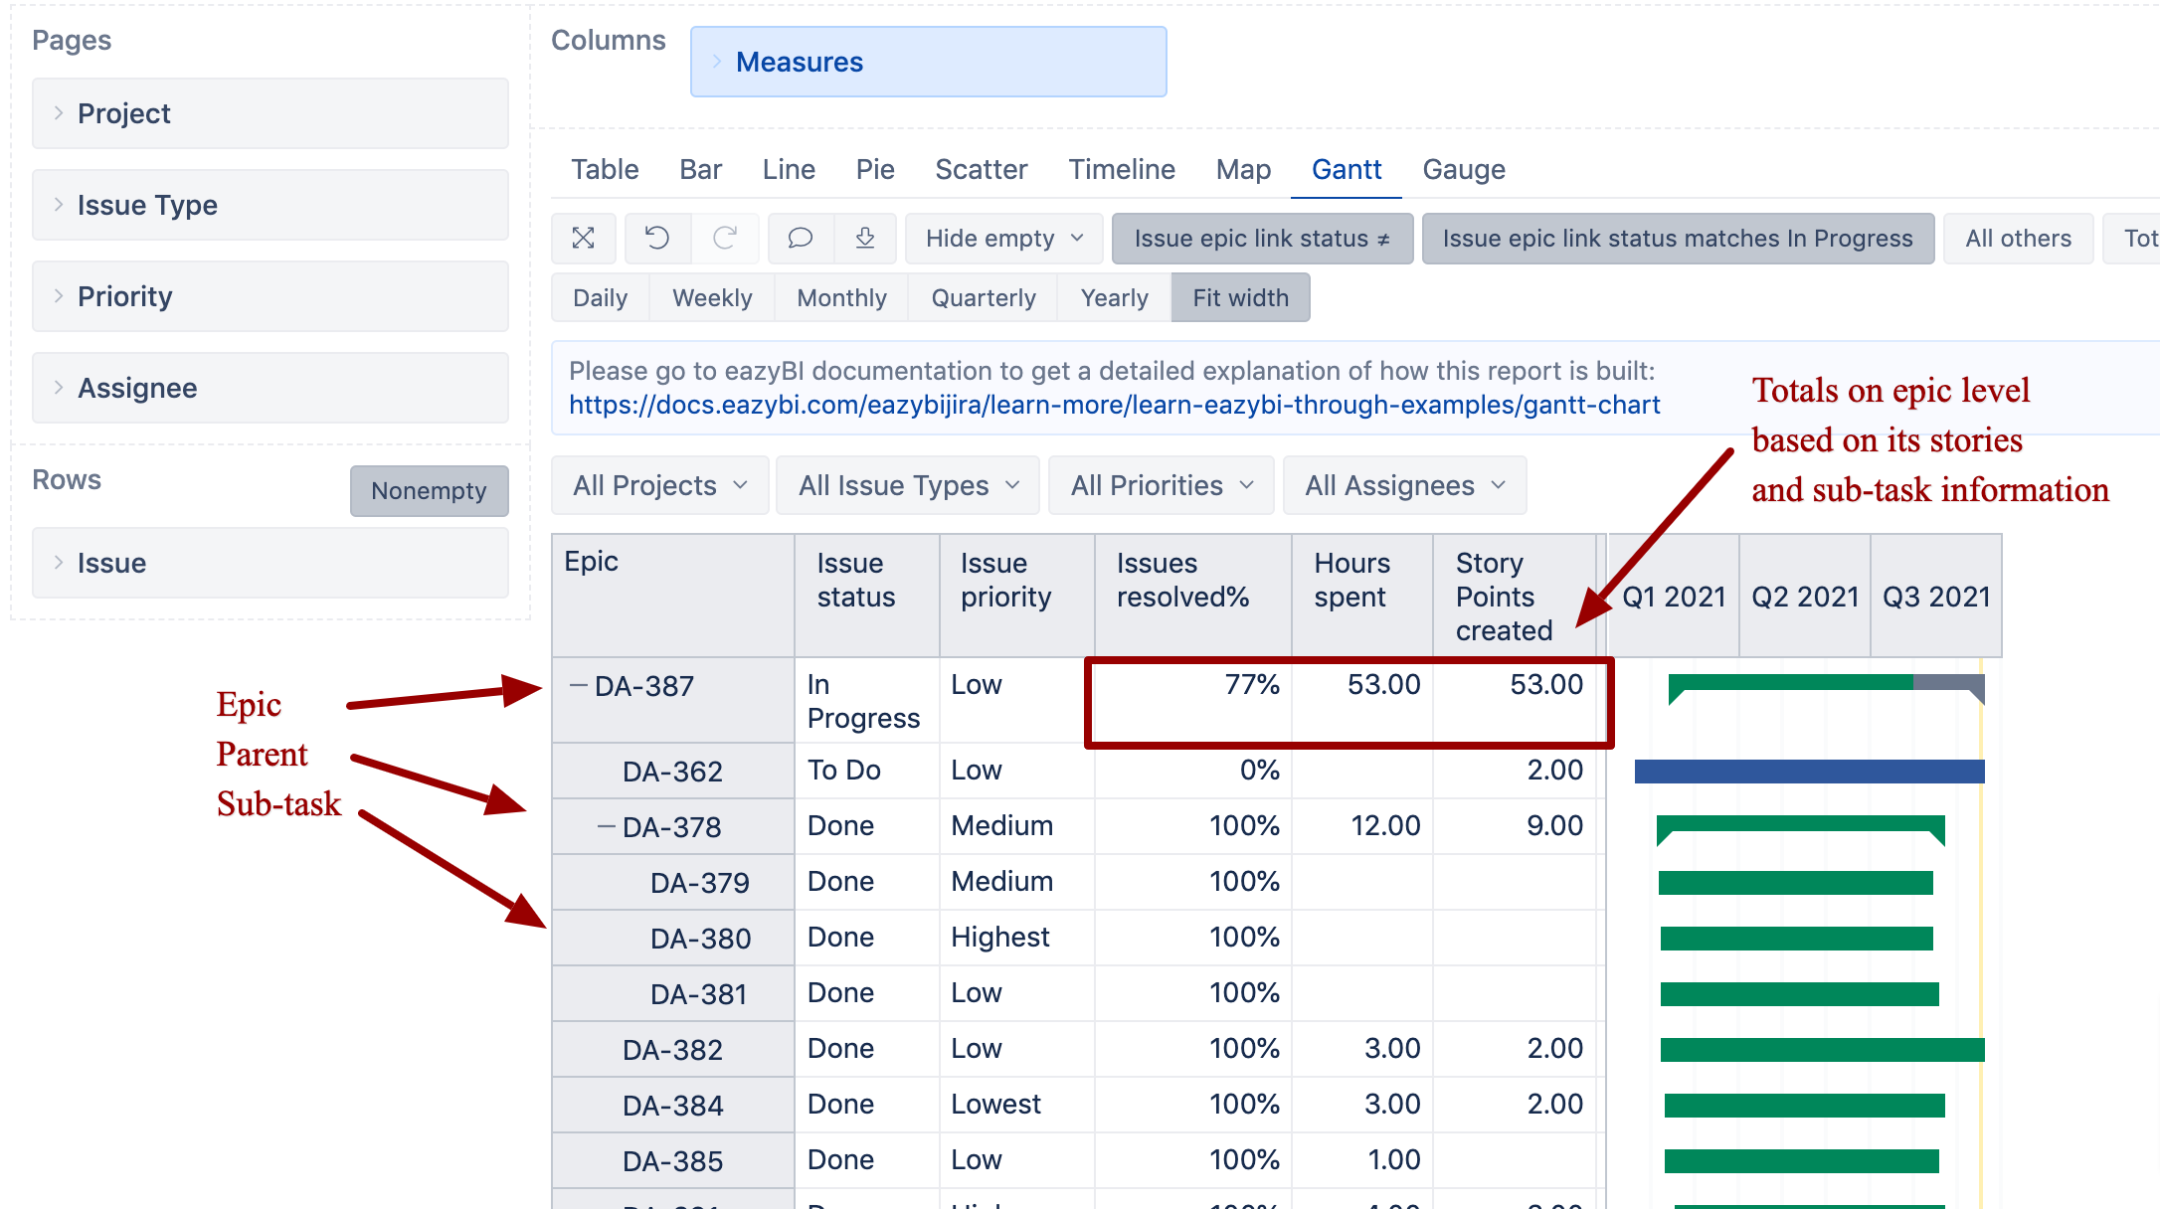
Task: Select Fit width for the Gantt timeline
Action: (x=1240, y=297)
